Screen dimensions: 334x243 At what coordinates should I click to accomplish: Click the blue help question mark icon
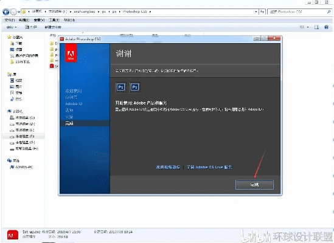326,27
